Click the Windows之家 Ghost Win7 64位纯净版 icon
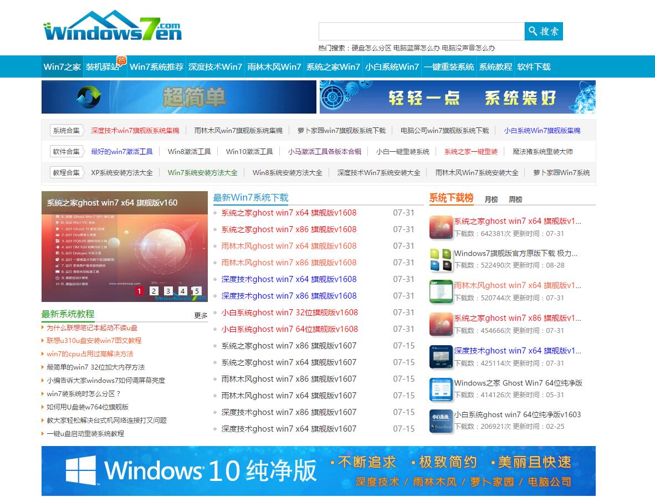The width and height of the screenshot is (655, 497). 441,390
